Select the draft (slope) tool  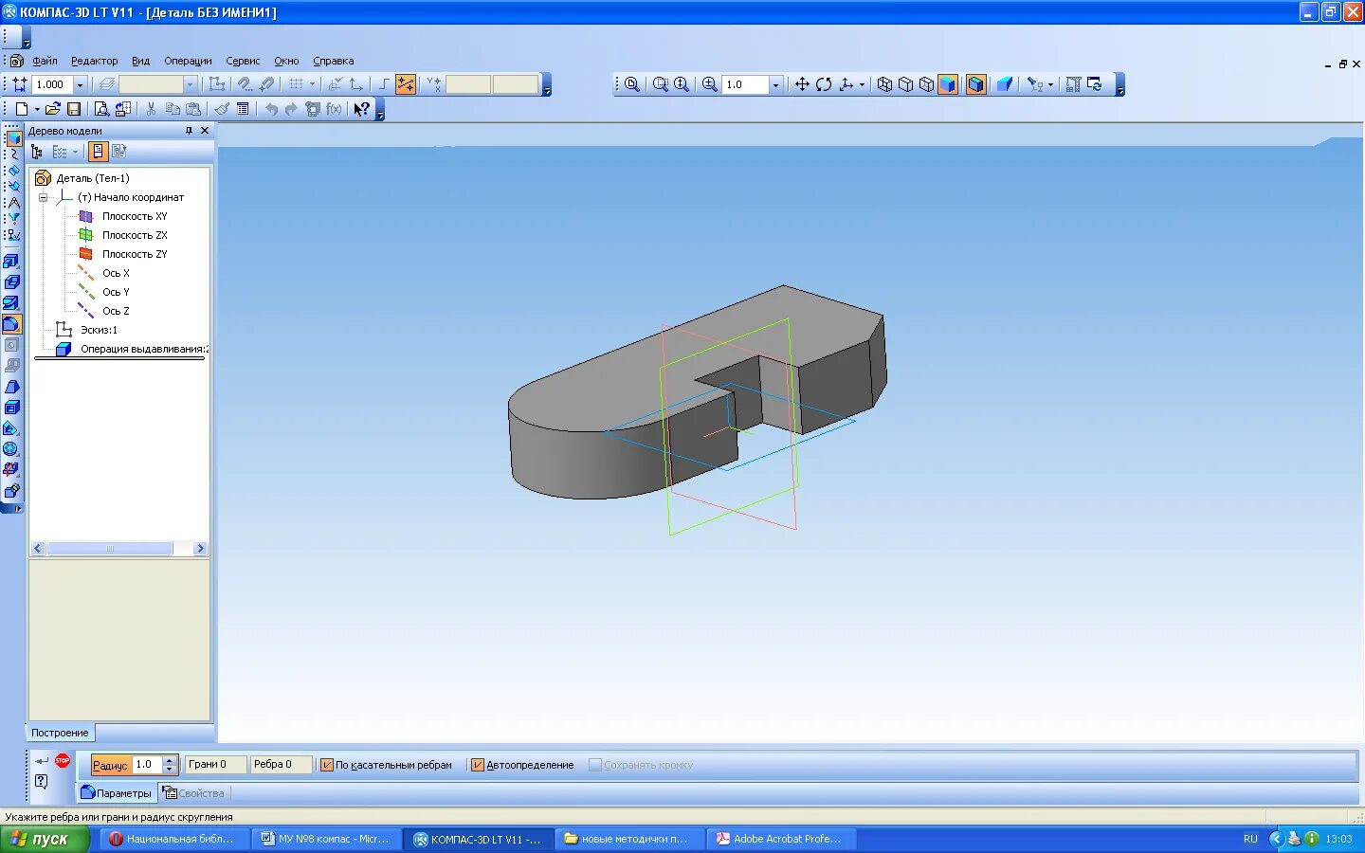point(11,387)
